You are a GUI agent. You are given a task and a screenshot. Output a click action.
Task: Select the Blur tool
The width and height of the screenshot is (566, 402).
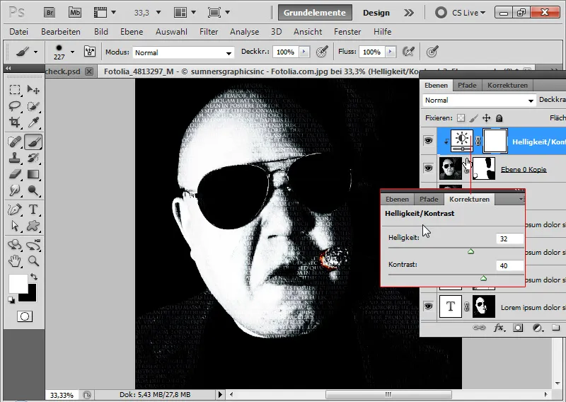pos(15,190)
